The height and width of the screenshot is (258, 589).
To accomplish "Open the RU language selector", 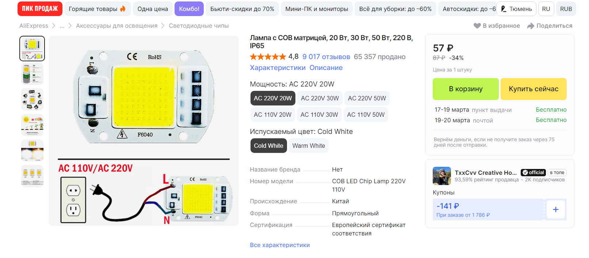I will pyautogui.click(x=546, y=9).
